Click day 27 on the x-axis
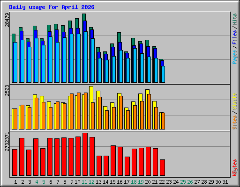 click(197, 182)
